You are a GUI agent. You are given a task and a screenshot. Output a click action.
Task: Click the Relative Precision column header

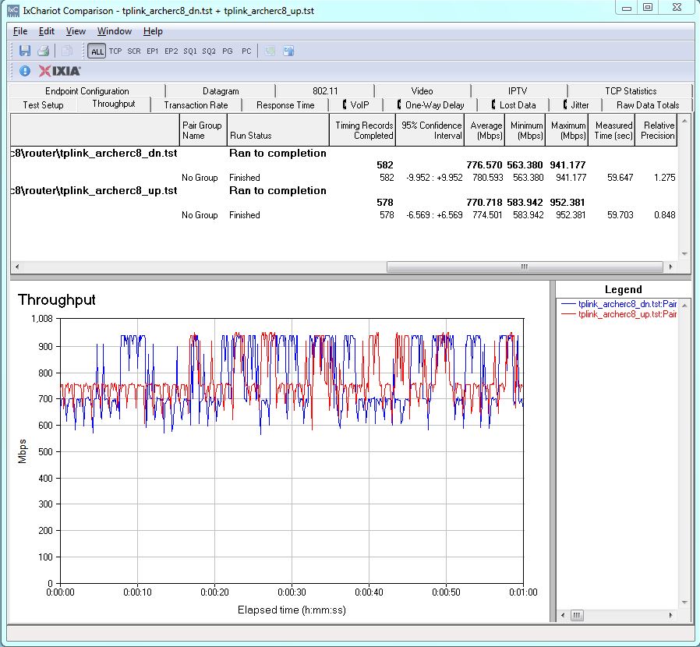point(656,130)
